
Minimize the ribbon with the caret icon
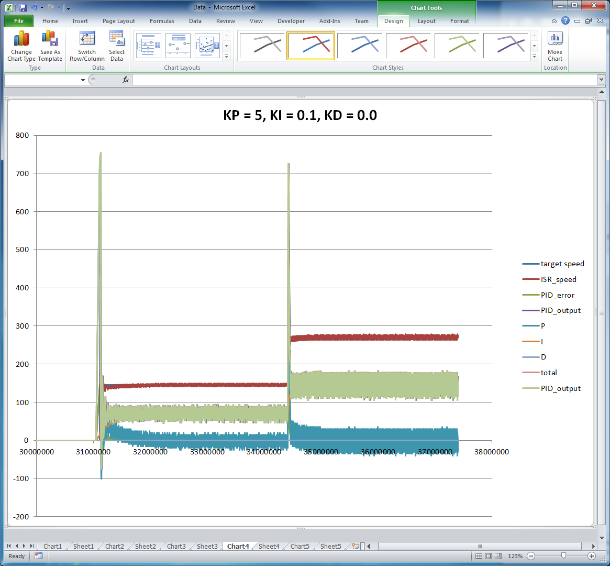pyautogui.click(x=554, y=21)
